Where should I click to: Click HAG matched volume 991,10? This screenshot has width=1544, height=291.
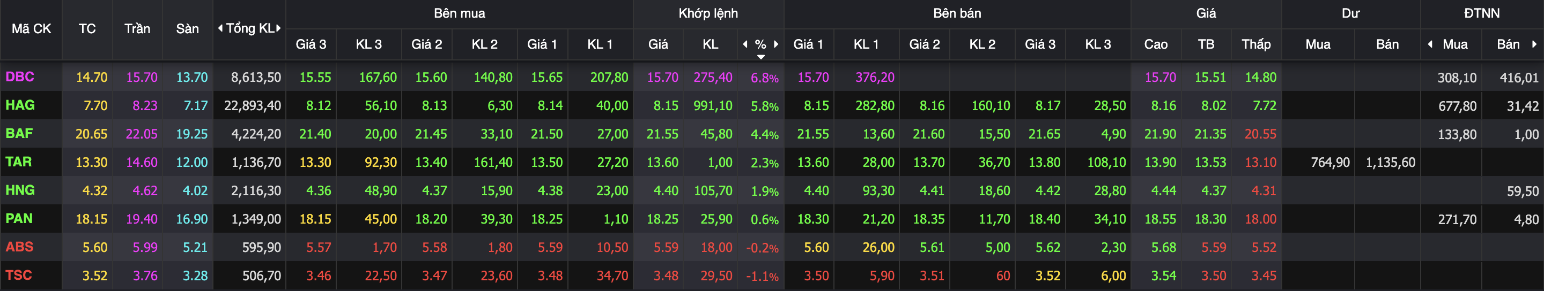[713, 106]
